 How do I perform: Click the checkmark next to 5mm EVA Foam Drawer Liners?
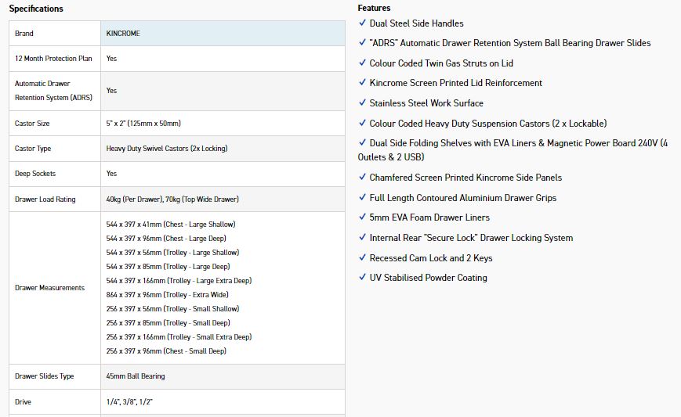(362, 217)
